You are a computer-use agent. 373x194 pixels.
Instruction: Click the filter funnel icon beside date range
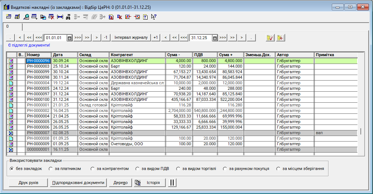click(270, 38)
